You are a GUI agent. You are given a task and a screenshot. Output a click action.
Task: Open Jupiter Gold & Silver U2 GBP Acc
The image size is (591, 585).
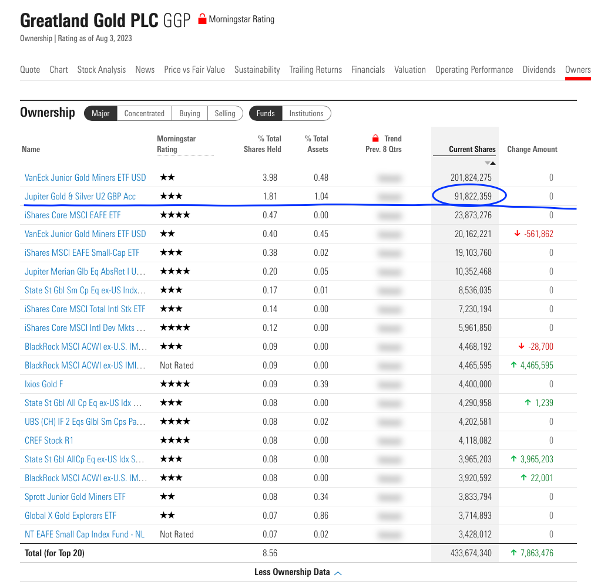80,196
